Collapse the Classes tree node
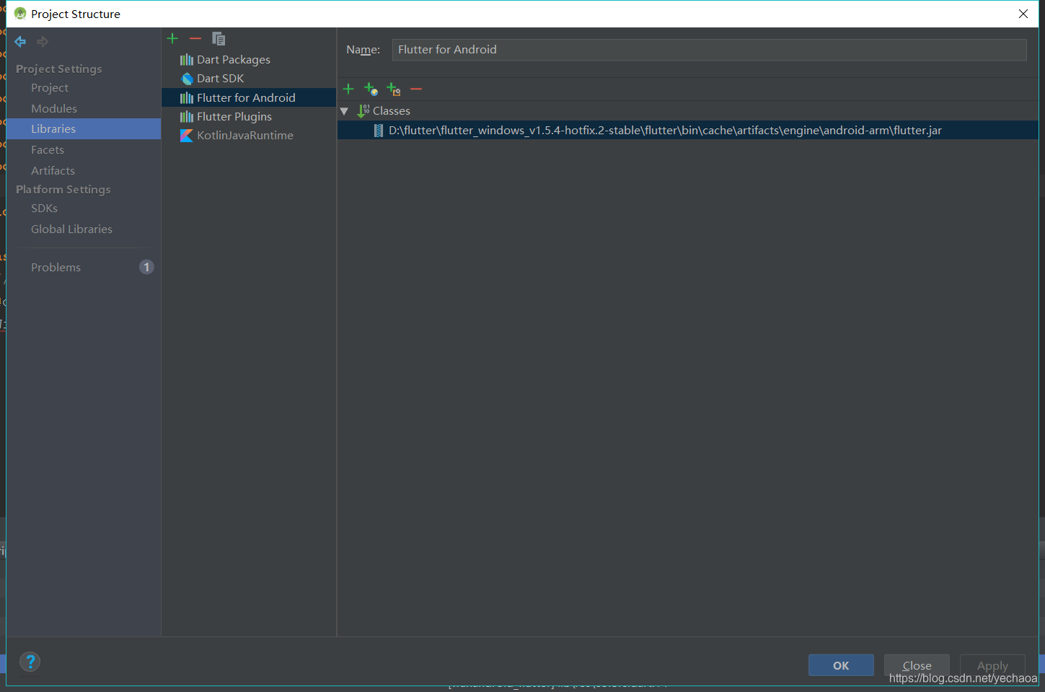 [344, 111]
